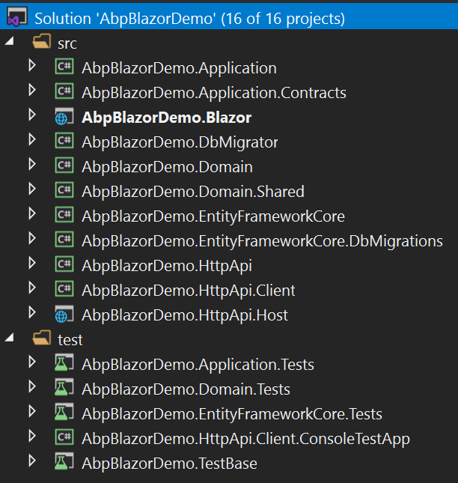Image resolution: width=458 pixels, height=483 pixels.
Task: Expand the AbpBlazorDemo.EntityFrameworkCore.DbMigrations project
Action: pos(31,240)
